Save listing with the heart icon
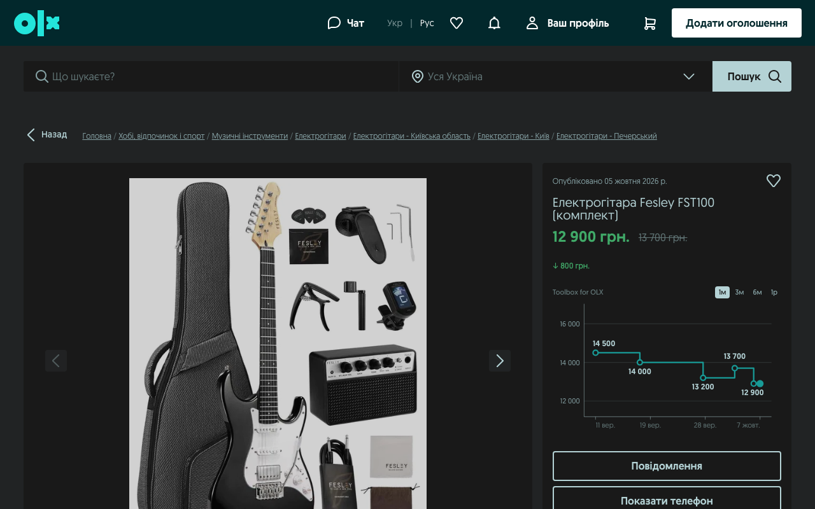 [x=774, y=181]
